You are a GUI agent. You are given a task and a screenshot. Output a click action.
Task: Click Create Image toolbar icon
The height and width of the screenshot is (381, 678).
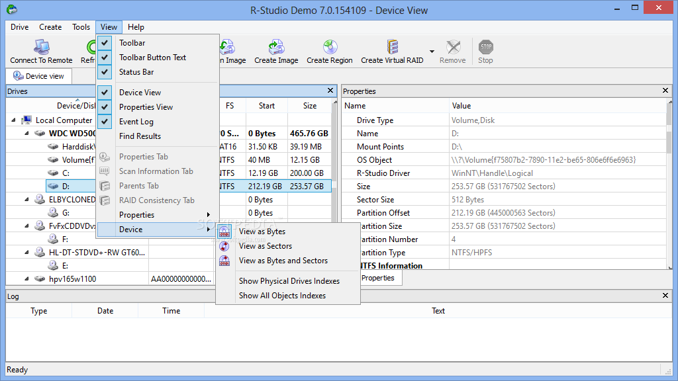click(276, 47)
